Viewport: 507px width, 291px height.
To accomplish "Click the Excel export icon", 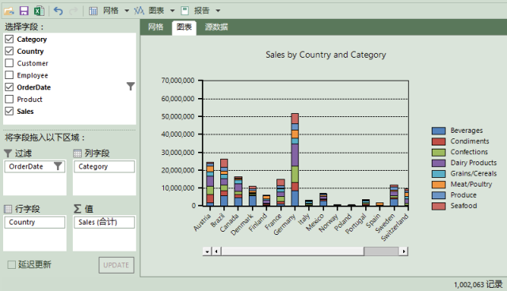I will click(39, 11).
